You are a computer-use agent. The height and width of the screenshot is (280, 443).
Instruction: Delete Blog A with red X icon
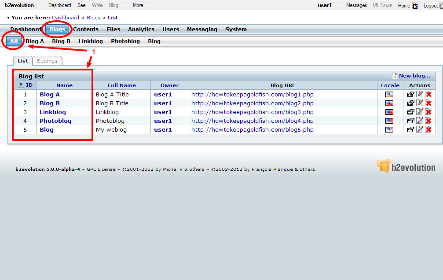[428, 95]
